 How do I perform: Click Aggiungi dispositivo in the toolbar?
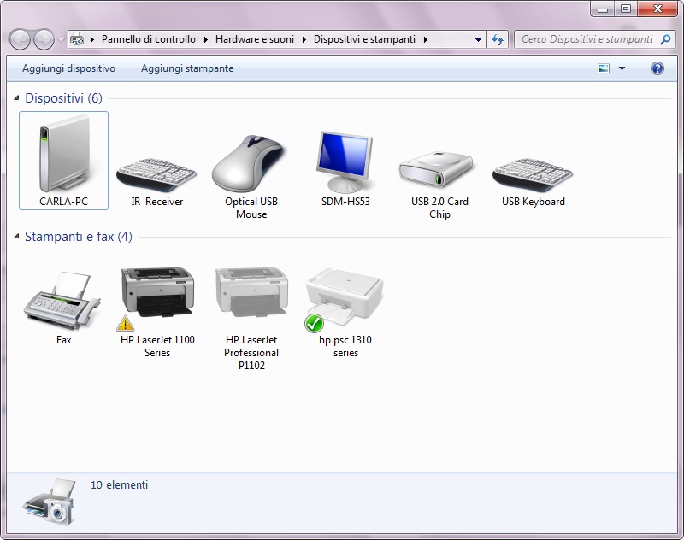click(69, 68)
